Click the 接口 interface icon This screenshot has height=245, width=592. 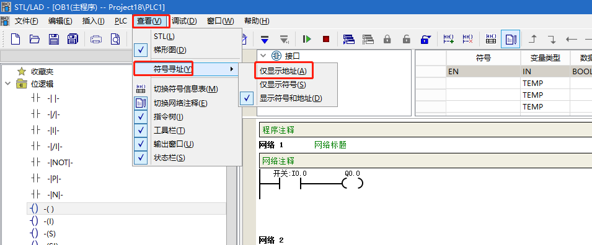pos(276,56)
